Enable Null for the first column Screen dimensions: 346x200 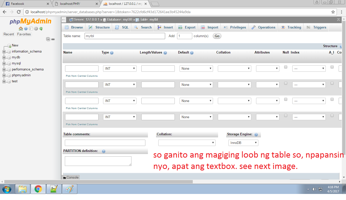pos(286,67)
